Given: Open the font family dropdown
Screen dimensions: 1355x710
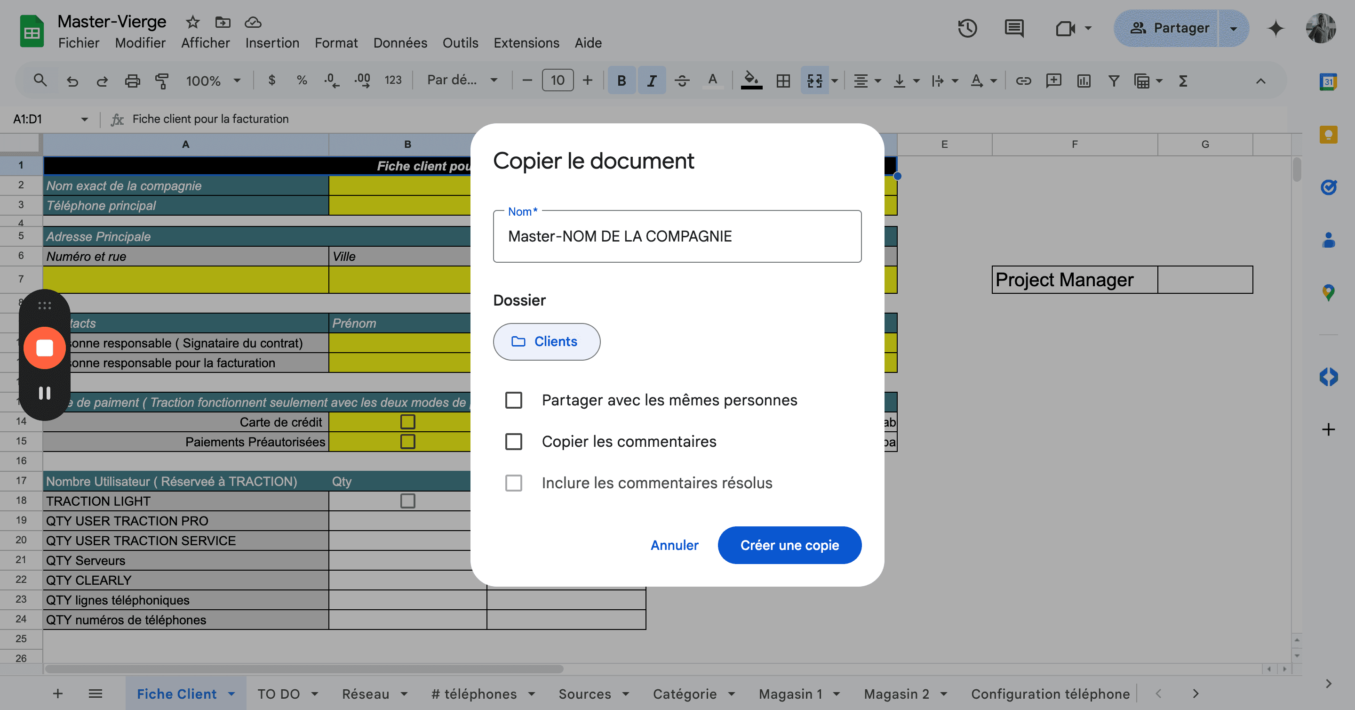Looking at the screenshot, I should tap(462, 81).
